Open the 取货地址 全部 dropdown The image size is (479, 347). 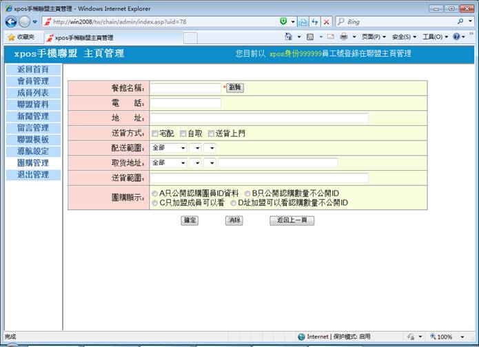(x=169, y=163)
